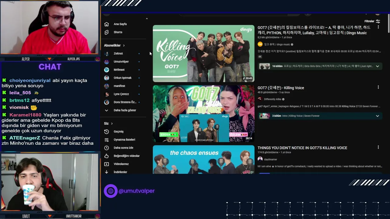Click chat username leila_505
The width and height of the screenshot is (390, 219).
20,93
